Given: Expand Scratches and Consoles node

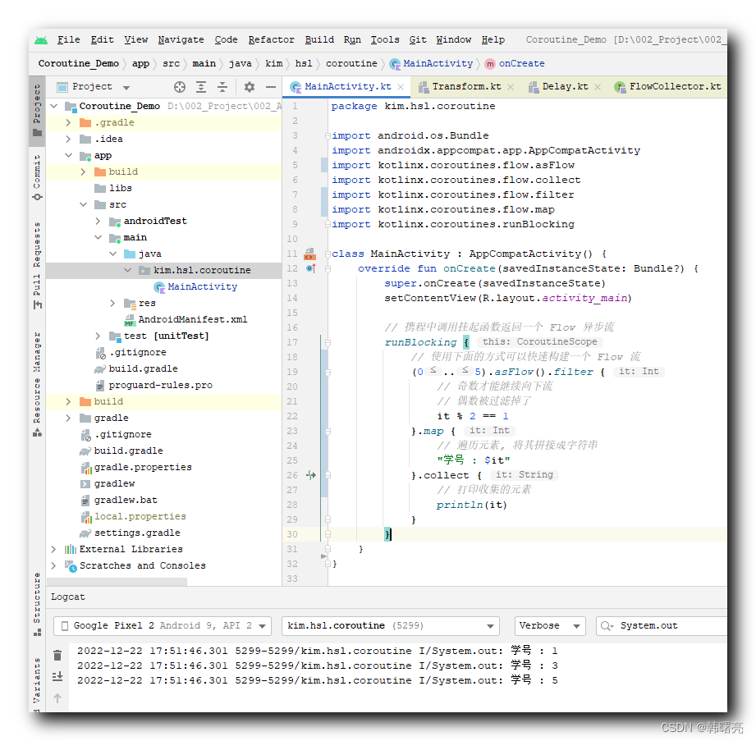Looking at the screenshot, I should pyautogui.click(x=53, y=565).
